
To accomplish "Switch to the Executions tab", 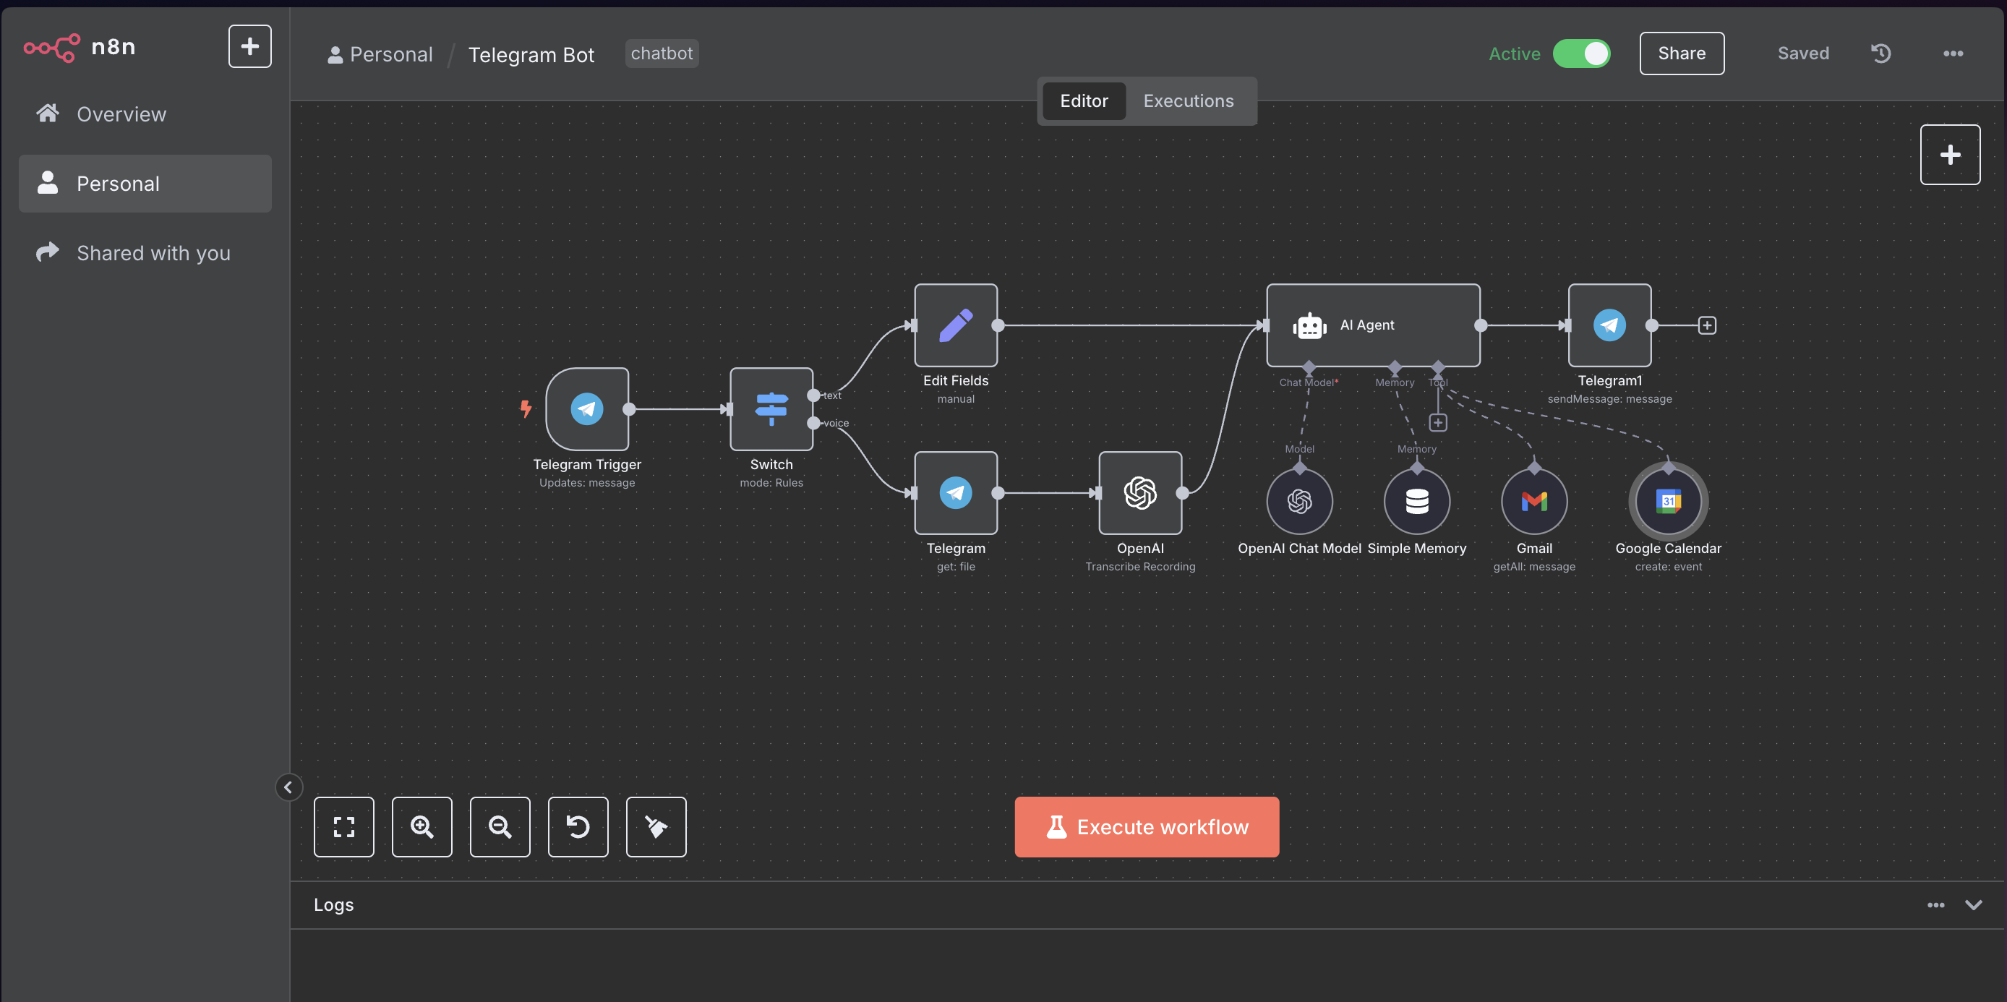I will coord(1187,101).
